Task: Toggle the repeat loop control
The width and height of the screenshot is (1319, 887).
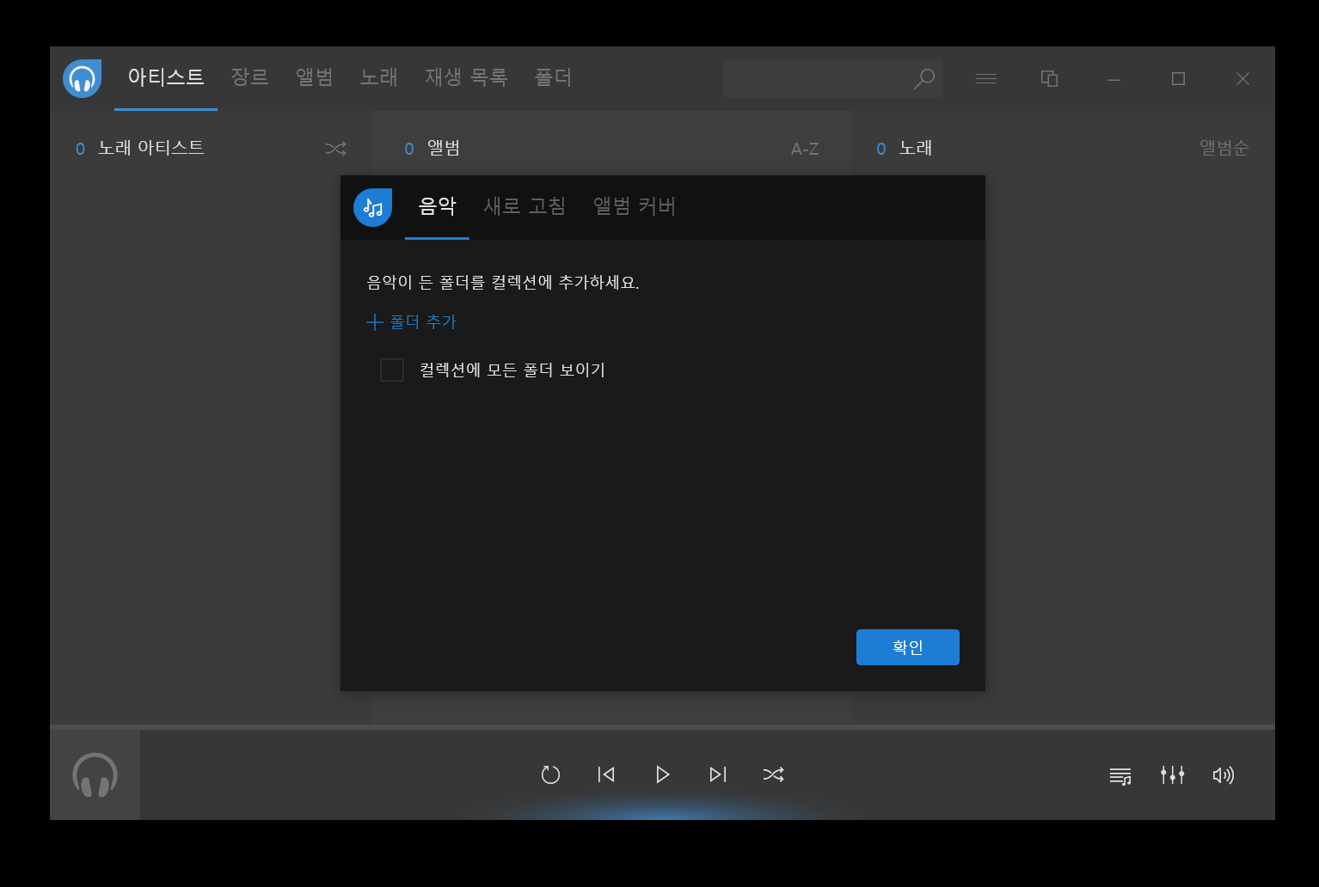Action: pos(550,774)
